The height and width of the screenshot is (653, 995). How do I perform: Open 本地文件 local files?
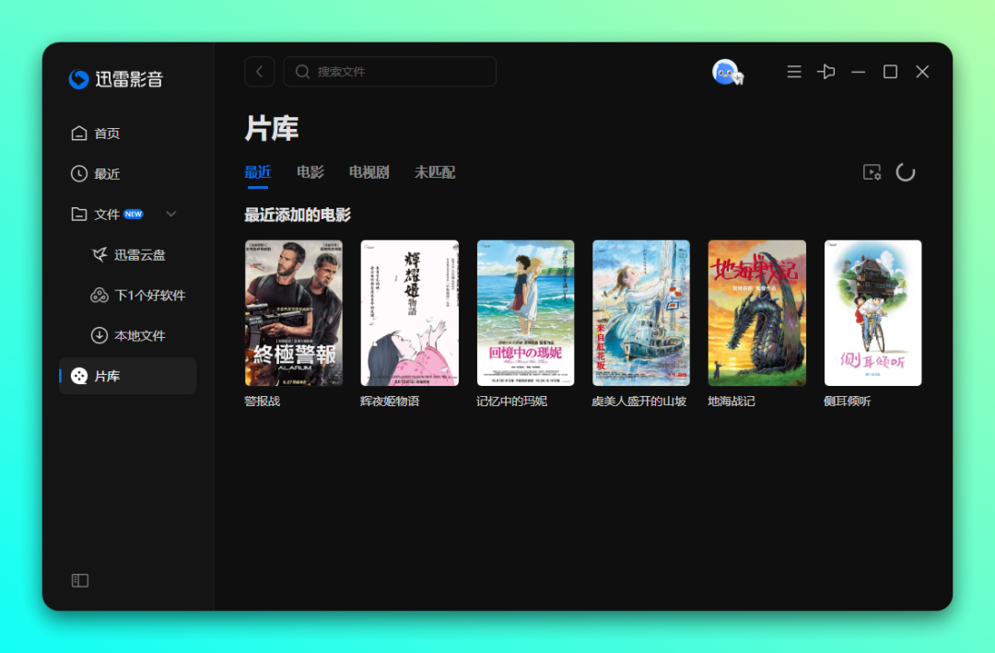(129, 335)
